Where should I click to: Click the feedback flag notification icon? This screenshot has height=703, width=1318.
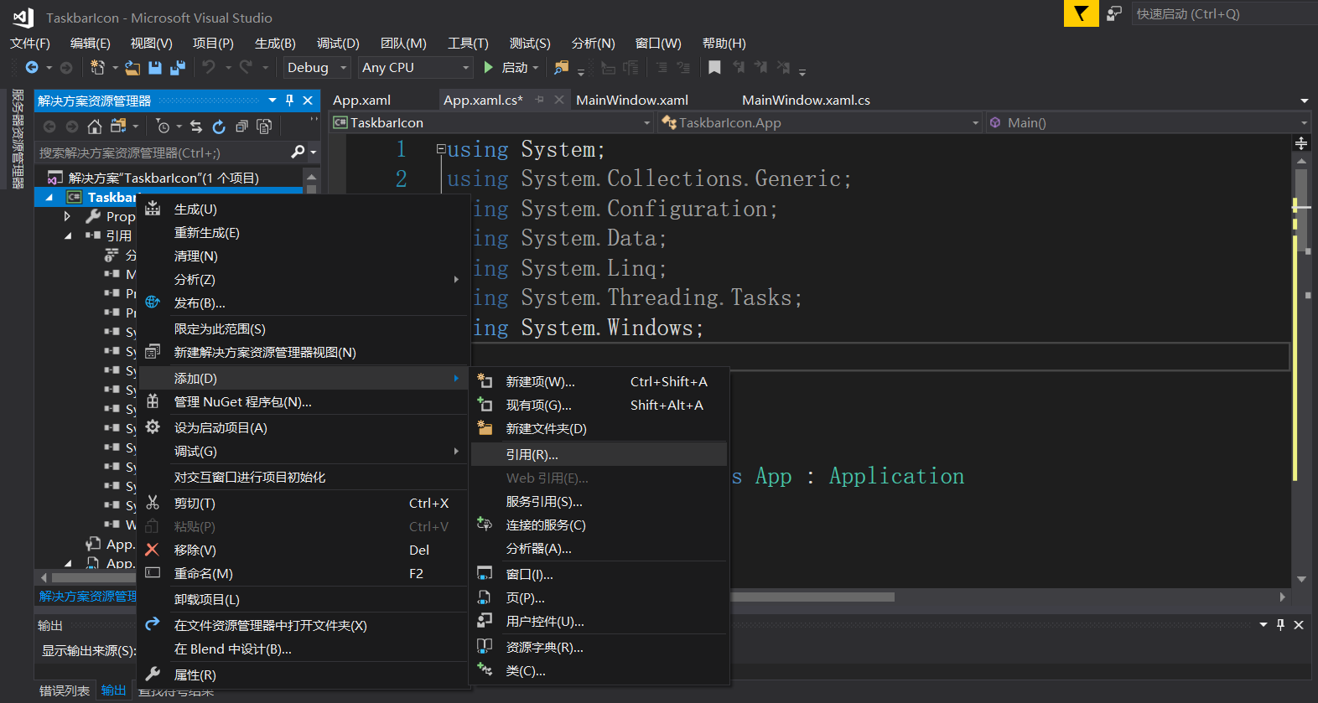point(1082,13)
